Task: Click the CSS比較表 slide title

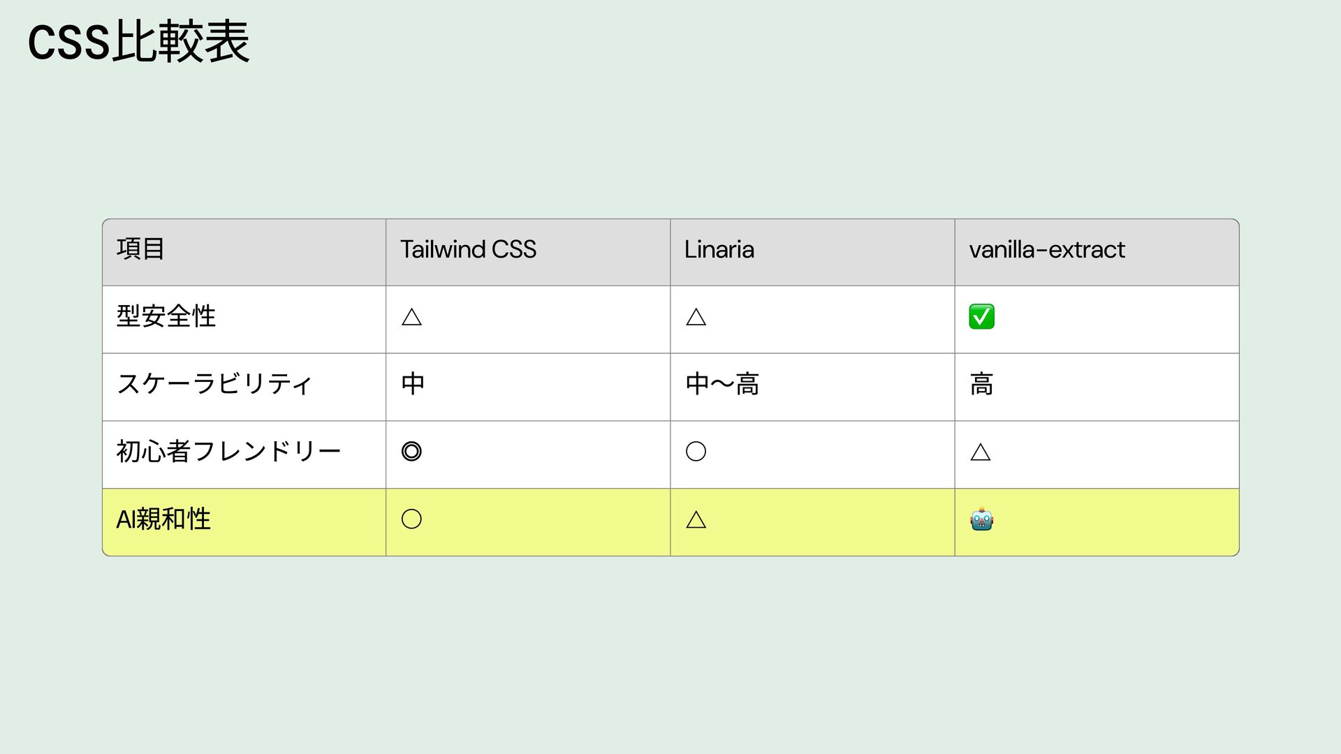Action: [x=138, y=42]
